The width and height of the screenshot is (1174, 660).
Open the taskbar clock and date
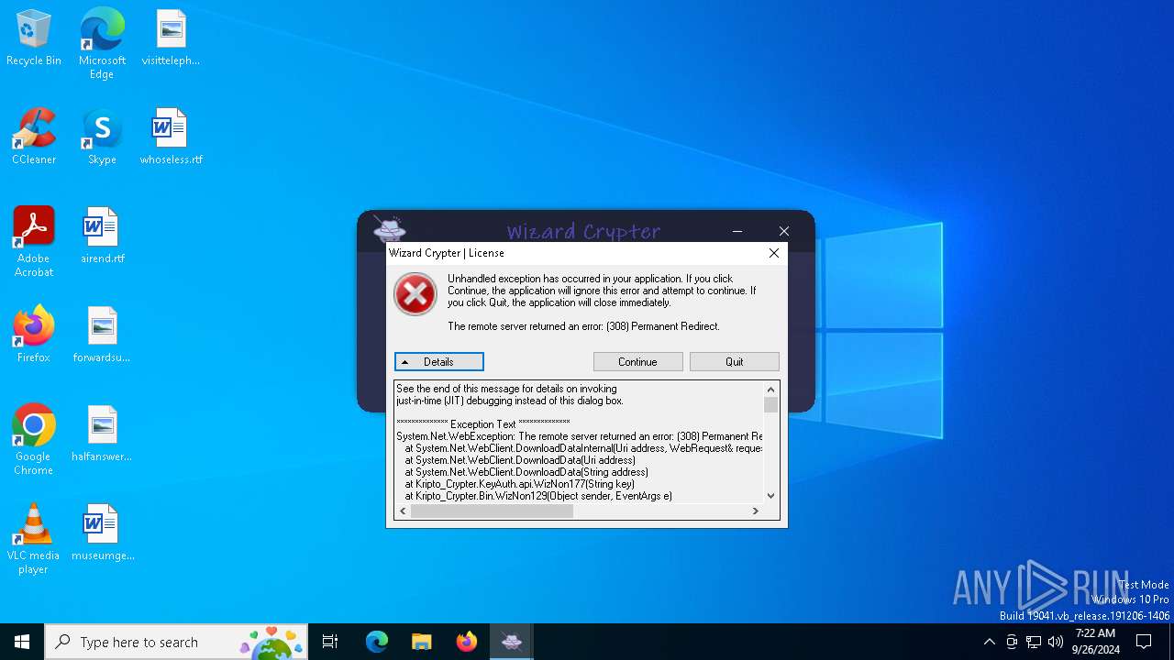tap(1095, 642)
